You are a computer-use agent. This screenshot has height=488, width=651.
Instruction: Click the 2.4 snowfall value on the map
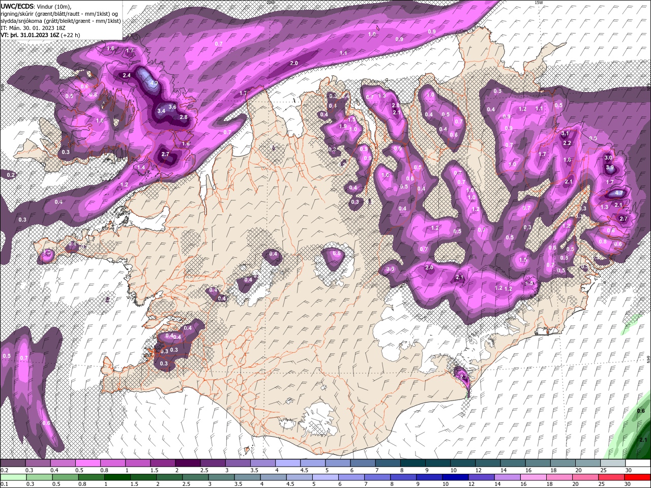(x=127, y=75)
